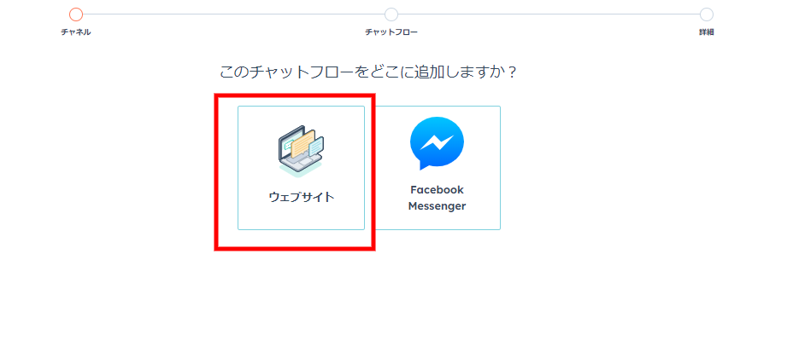The width and height of the screenshot is (793, 352).
Task: Click empty area inside the Facebook Messenger card
Action: point(437,222)
